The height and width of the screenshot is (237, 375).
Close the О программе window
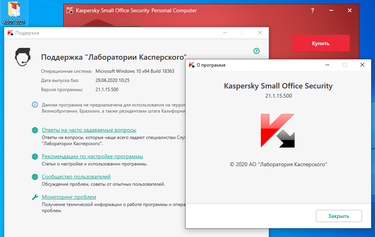(362, 65)
